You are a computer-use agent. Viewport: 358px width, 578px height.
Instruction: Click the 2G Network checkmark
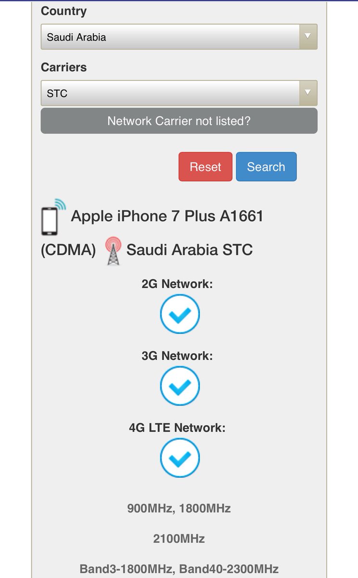coord(179,314)
